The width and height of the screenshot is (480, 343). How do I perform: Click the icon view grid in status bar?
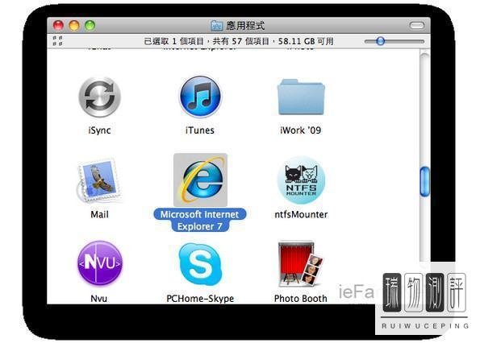coord(57,41)
